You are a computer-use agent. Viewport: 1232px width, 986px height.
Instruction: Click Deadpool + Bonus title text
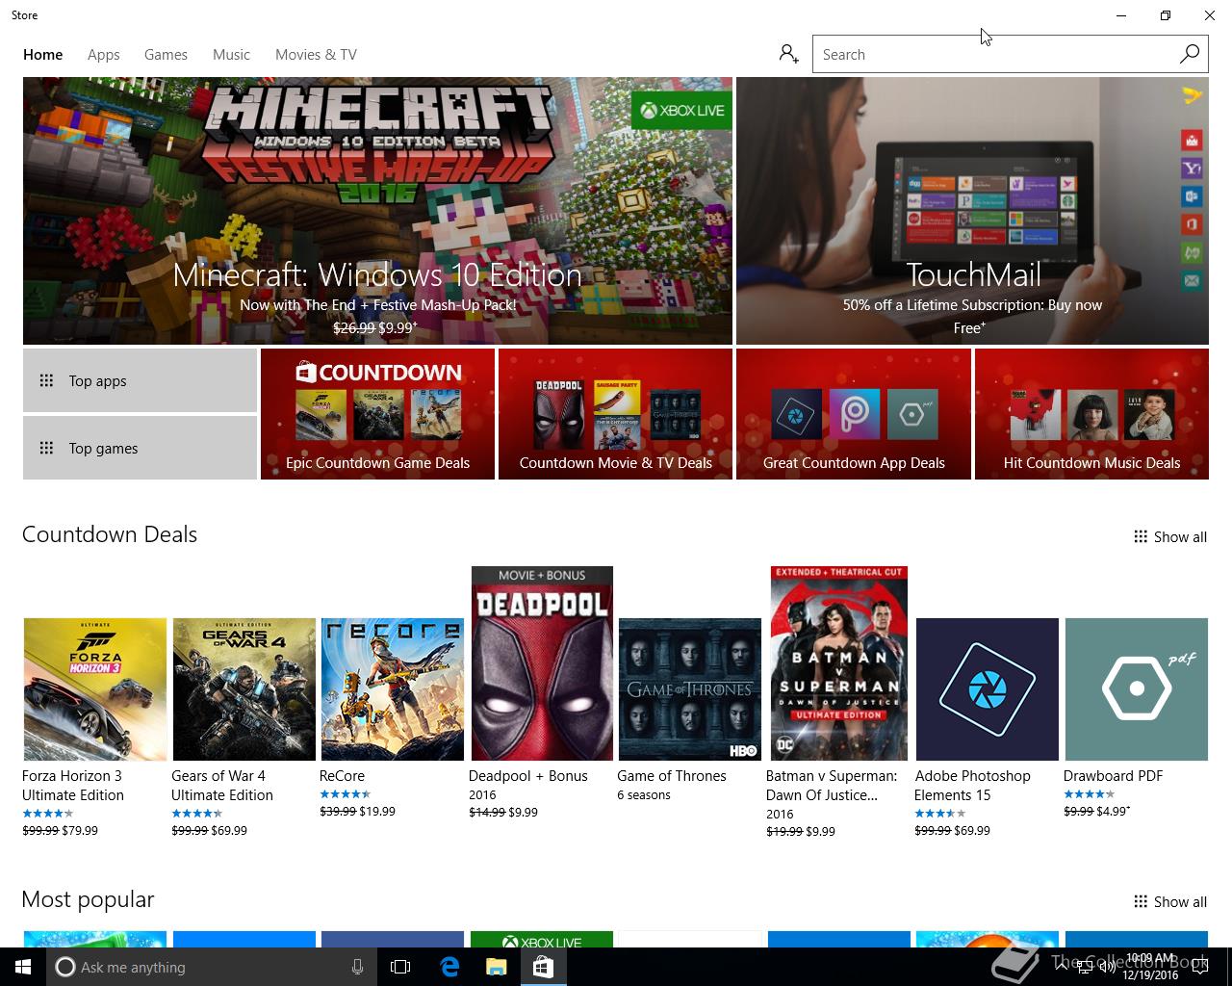tap(527, 776)
